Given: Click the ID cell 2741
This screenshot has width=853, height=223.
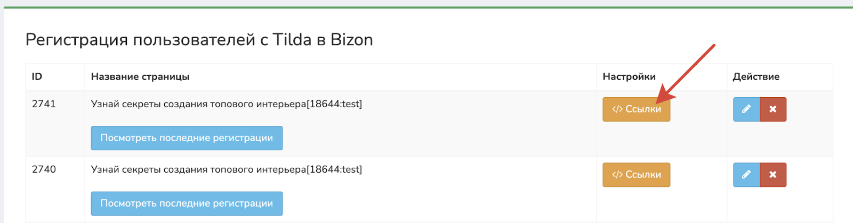Looking at the screenshot, I should click(44, 104).
